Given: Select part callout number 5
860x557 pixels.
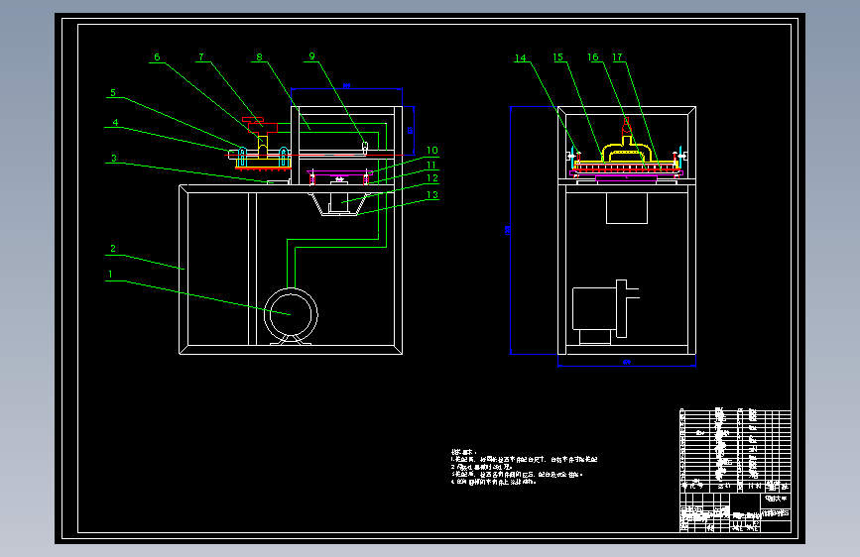Looking at the screenshot, I should pyautogui.click(x=113, y=92).
